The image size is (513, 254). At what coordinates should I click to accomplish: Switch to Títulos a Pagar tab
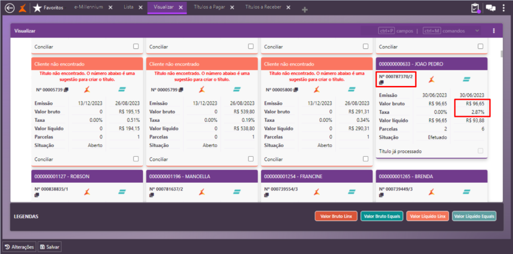[209, 7]
